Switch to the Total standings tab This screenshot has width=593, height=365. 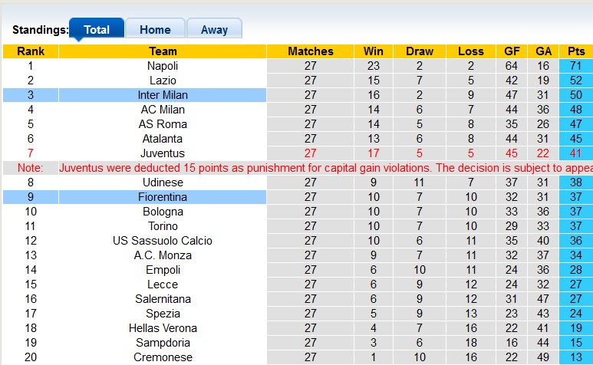[96, 30]
